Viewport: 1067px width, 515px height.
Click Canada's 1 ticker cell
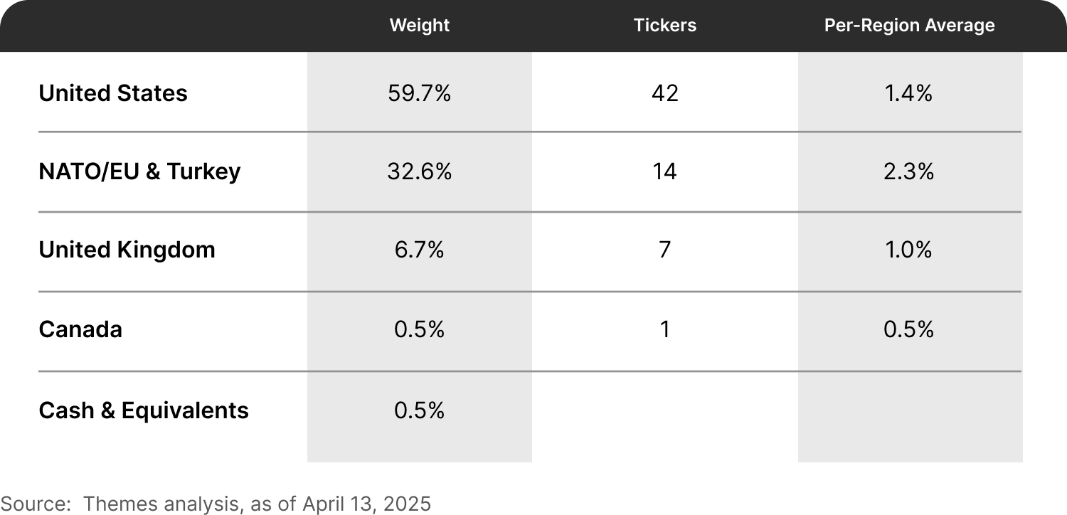pos(665,329)
